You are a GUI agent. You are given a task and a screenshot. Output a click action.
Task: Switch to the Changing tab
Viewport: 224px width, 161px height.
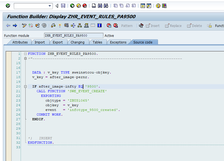pos(78,42)
